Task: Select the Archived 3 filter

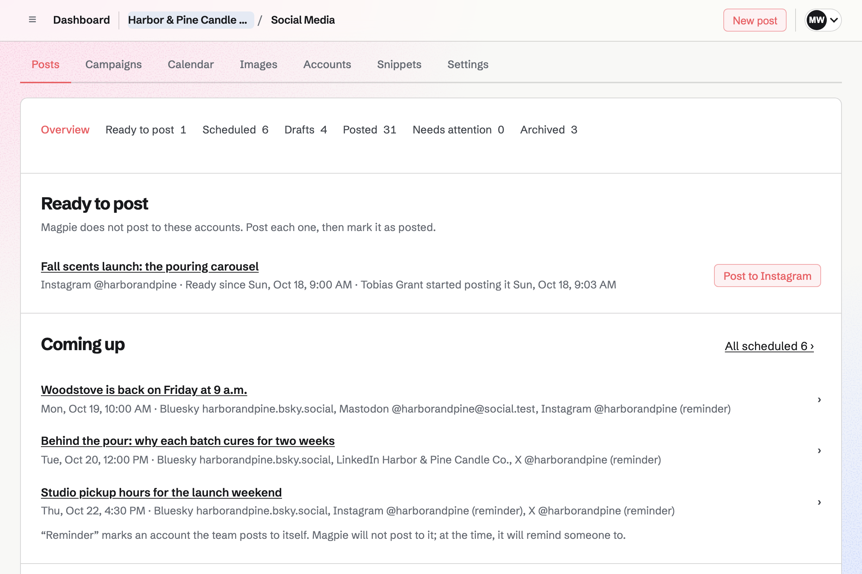Action: pos(549,130)
